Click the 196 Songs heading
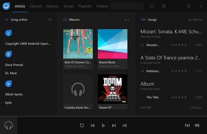 (148, 20)
